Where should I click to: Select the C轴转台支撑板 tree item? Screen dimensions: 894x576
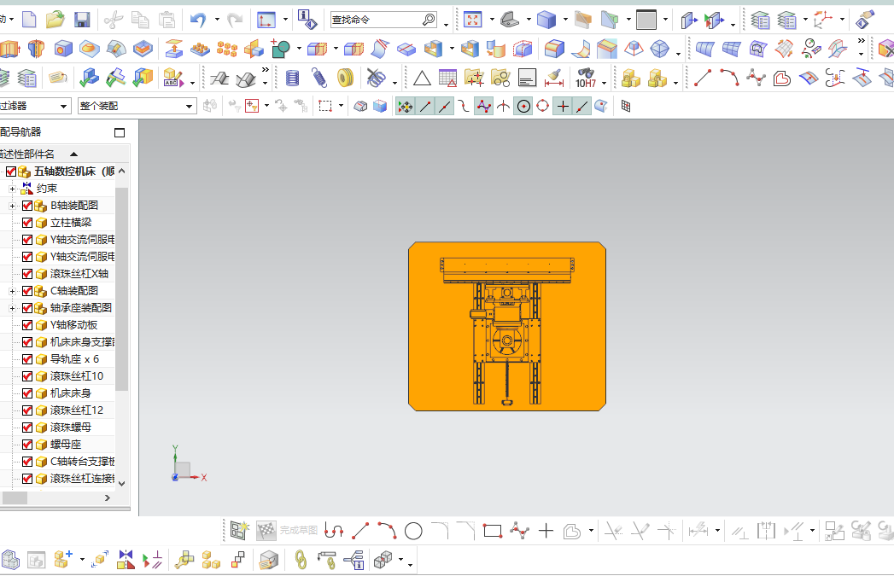[x=82, y=462]
